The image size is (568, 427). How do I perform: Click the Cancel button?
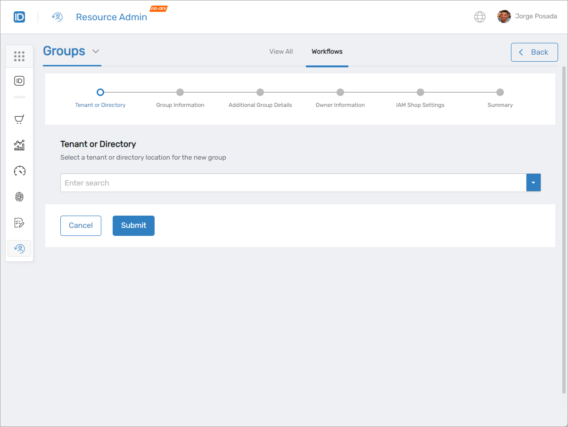(81, 226)
